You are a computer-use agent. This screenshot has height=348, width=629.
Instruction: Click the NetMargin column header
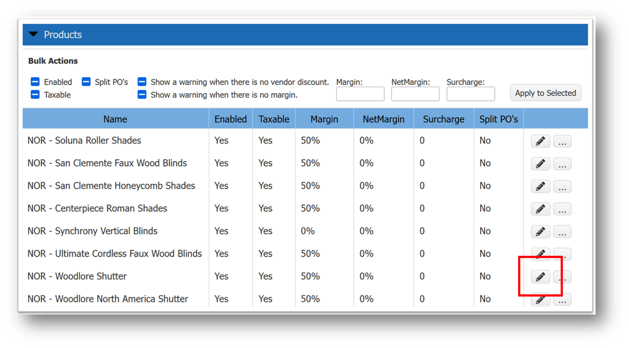(x=383, y=119)
